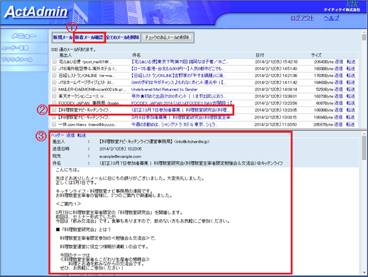Viewport: 368px width, 277px height.
Task: Click the ログアウト link
Action: pyautogui.click(x=302, y=18)
